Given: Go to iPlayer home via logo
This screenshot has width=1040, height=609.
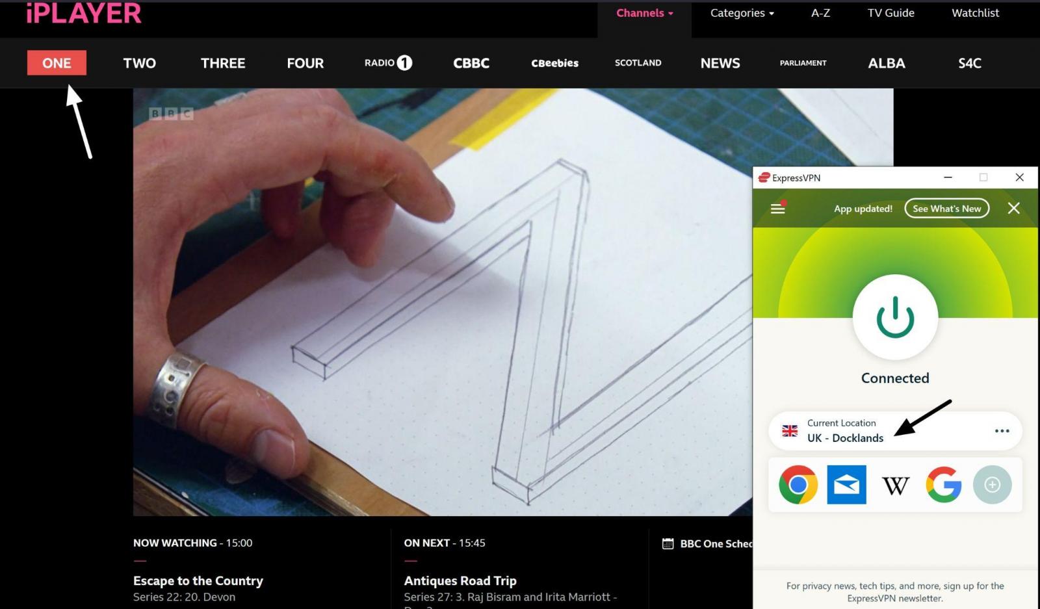Looking at the screenshot, I should click(x=84, y=13).
